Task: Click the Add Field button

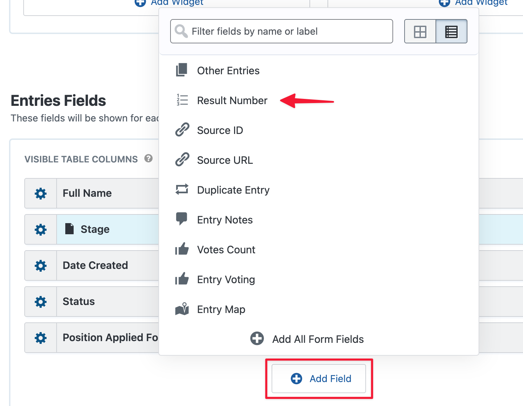Action: coord(319,379)
